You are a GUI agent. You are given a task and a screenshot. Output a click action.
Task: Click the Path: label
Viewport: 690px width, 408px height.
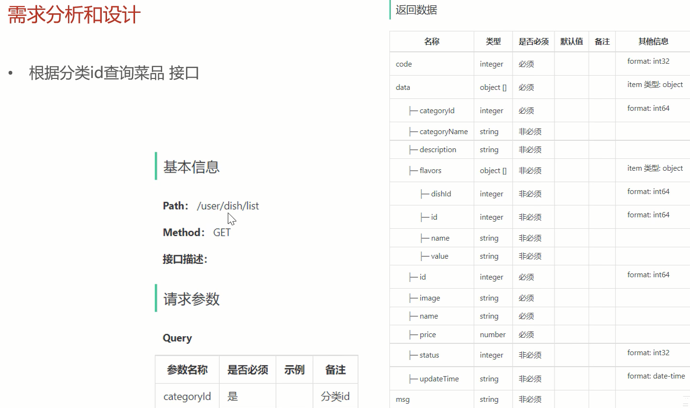(x=175, y=206)
